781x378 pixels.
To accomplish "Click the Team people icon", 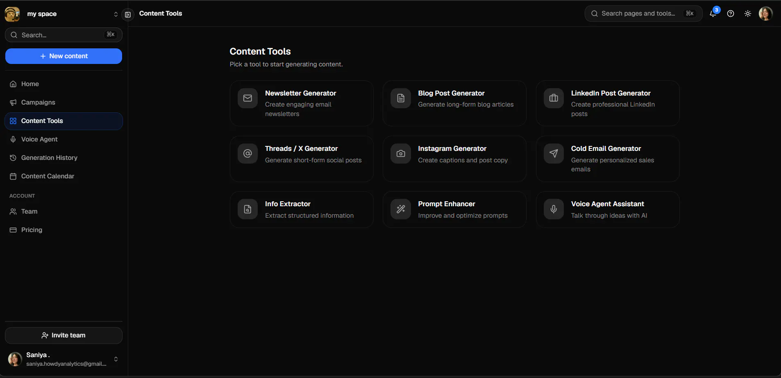I will pyautogui.click(x=13, y=212).
